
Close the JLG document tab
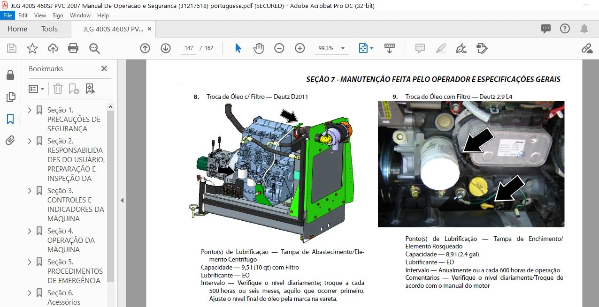(x=150, y=29)
